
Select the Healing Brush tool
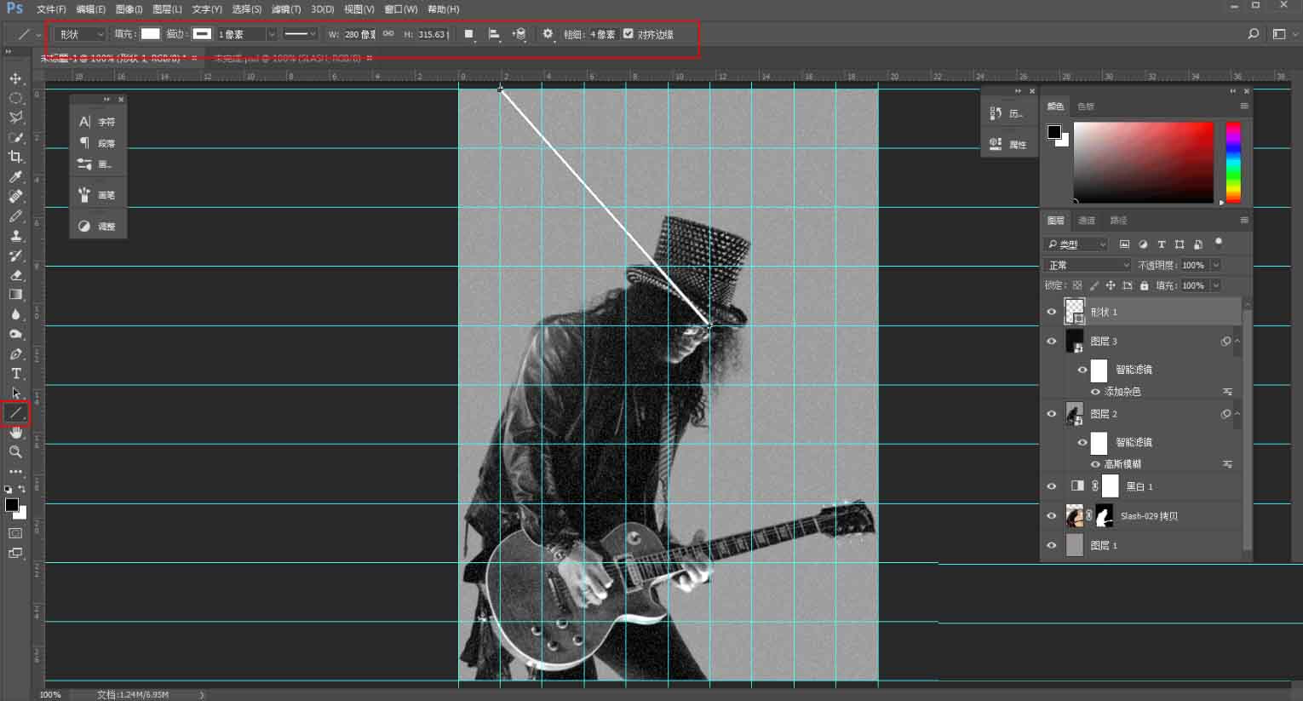pyautogui.click(x=15, y=196)
